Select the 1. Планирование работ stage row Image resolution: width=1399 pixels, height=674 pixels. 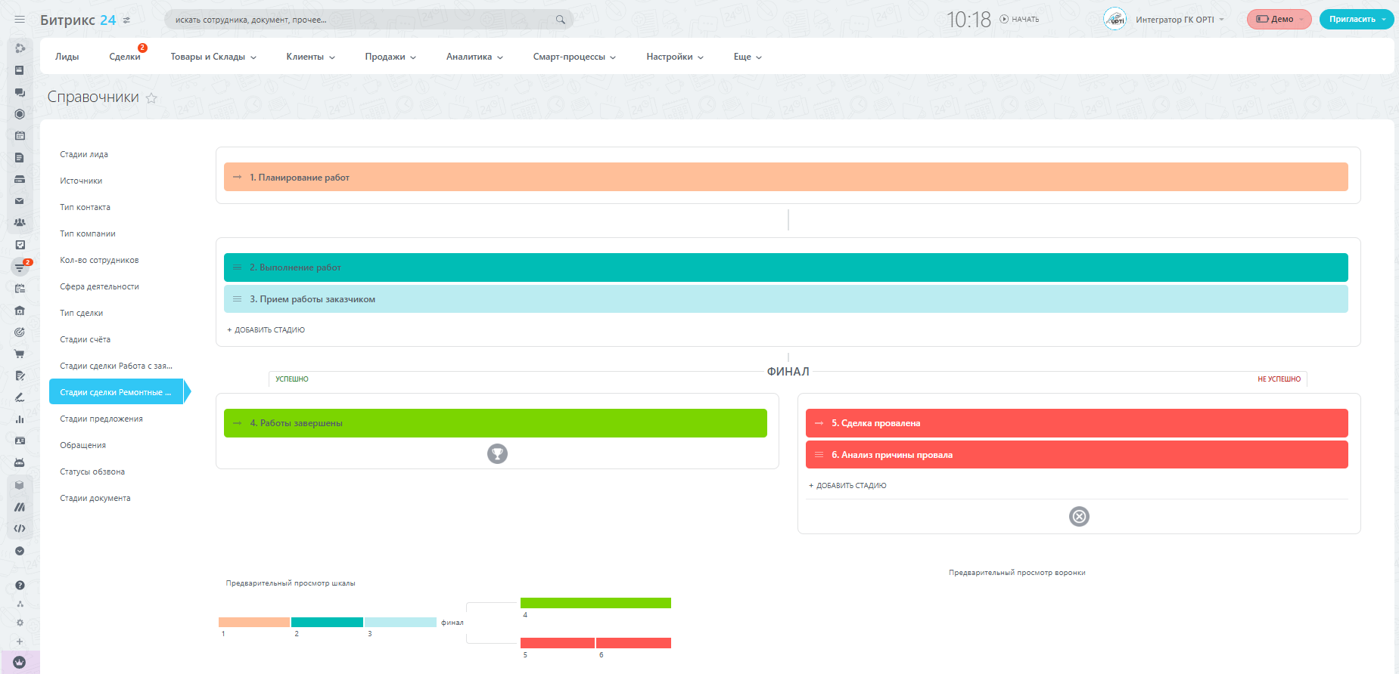pyautogui.click(x=785, y=177)
